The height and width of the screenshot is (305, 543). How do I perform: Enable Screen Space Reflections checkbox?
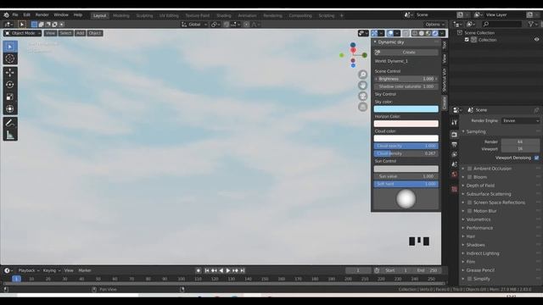click(469, 202)
